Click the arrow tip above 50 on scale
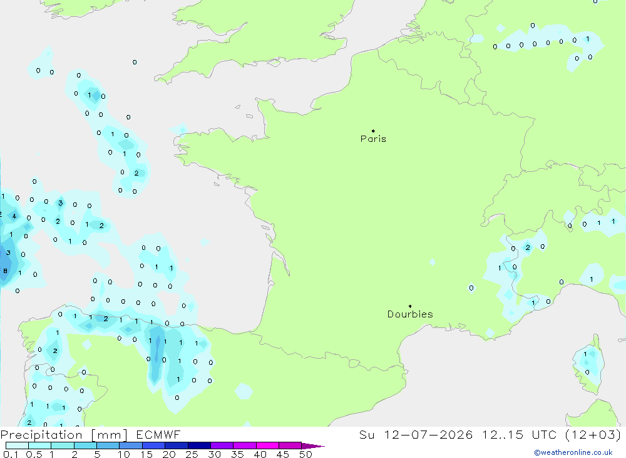The image size is (626, 458). [x=314, y=446]
